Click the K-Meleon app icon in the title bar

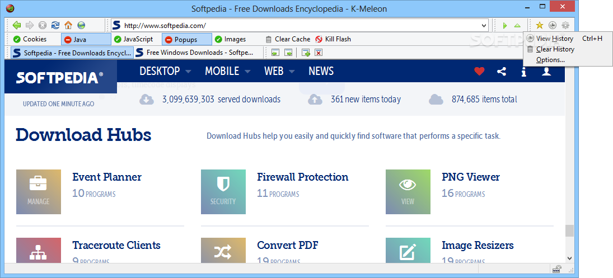11,8
